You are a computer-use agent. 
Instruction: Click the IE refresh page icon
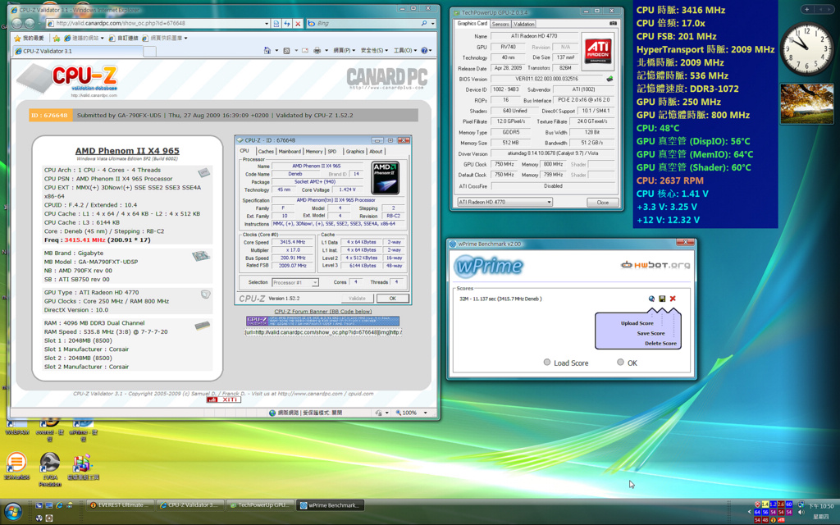pyautogui.click(x=286, y=24)
